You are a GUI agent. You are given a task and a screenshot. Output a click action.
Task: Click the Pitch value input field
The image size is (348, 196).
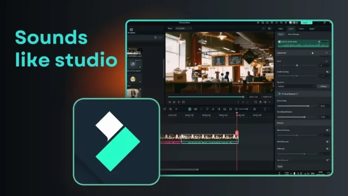coord(325,65)
